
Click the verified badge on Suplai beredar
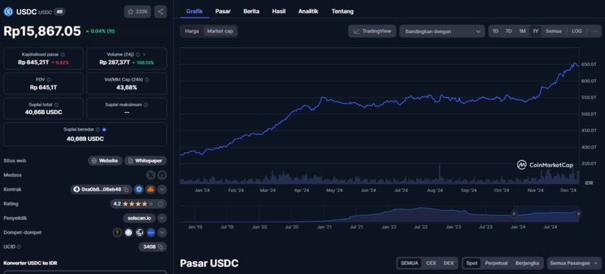point(105,130)
